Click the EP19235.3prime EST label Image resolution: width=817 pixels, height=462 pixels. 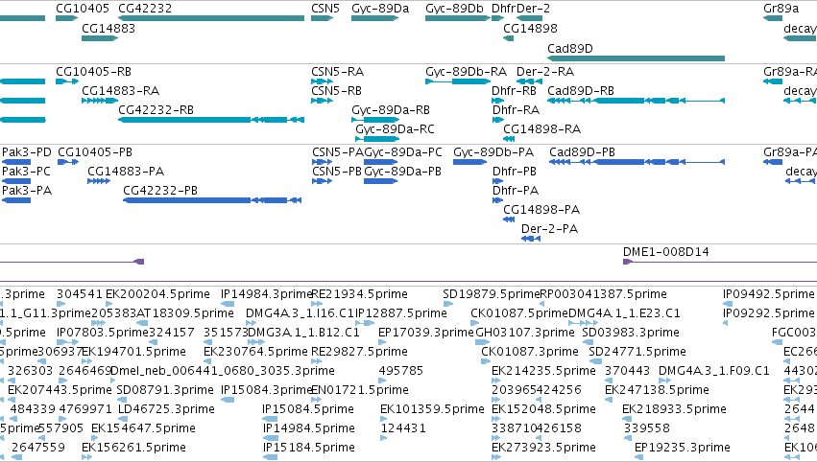tap(683, 448)
